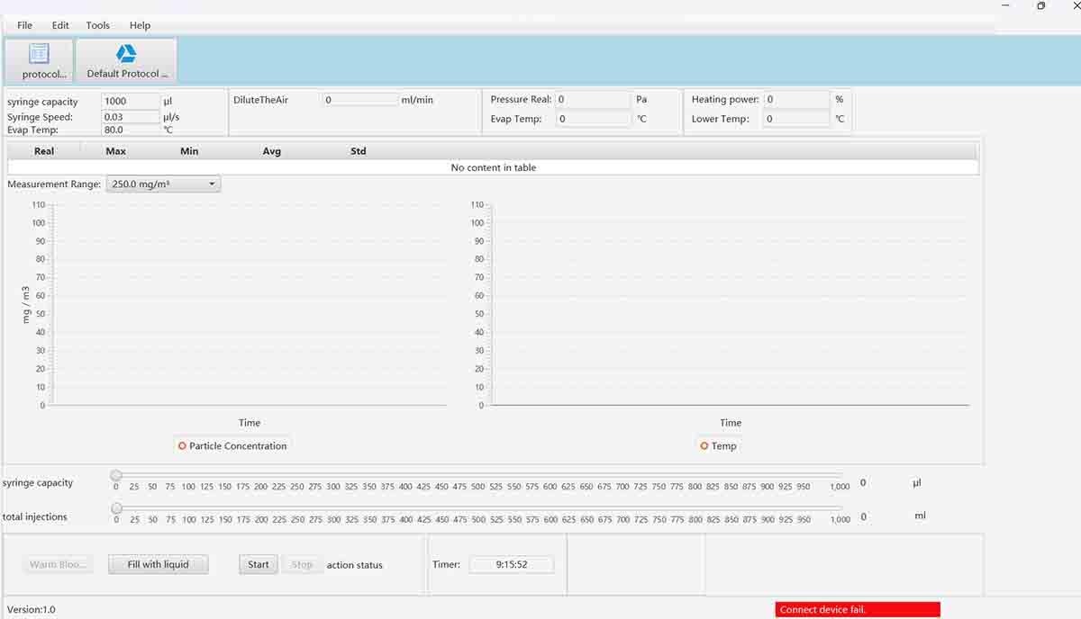Click the syringe capacity slider handle
The height and width of the screenshot is (619, 1081).
pos(116,475)
